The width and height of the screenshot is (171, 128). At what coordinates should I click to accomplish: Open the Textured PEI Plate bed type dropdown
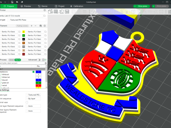click(27, 20)
